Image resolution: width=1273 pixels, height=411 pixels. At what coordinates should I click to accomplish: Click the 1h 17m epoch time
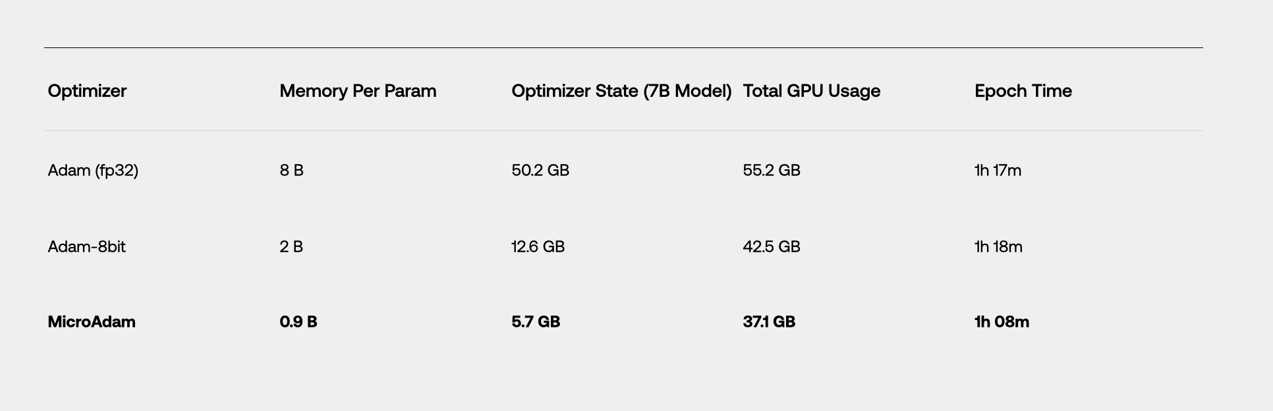click(x=998, y=171)
